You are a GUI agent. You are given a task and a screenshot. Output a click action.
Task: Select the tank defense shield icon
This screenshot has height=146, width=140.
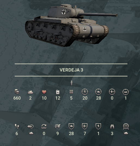click(x=71, y=126)
